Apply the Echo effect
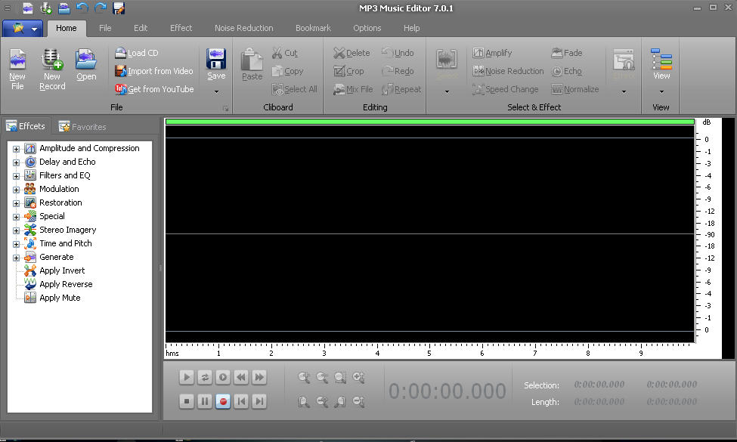 click(x=566, y=71)
